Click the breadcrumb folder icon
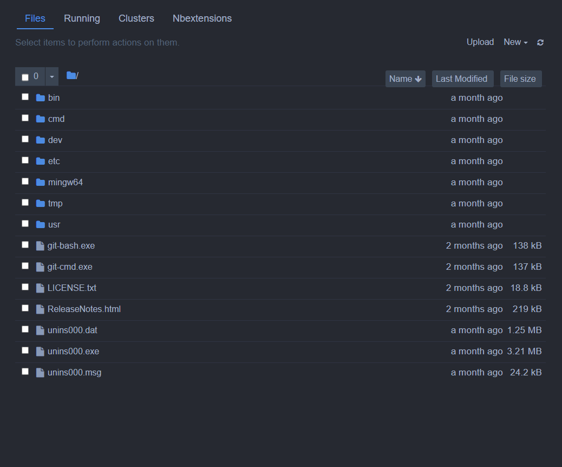 click(72, 75)
